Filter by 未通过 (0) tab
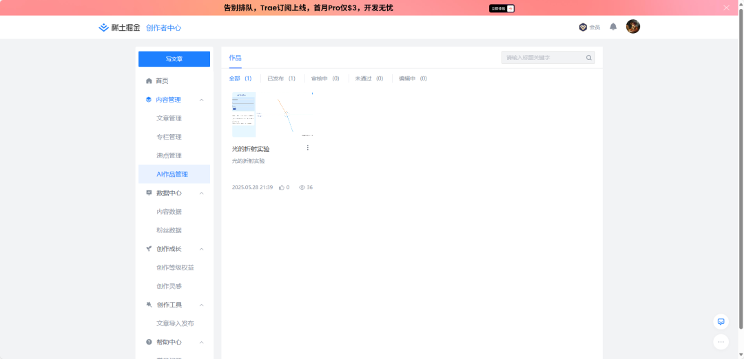Viewport: 744px width, 359px height. coord(369,78)
